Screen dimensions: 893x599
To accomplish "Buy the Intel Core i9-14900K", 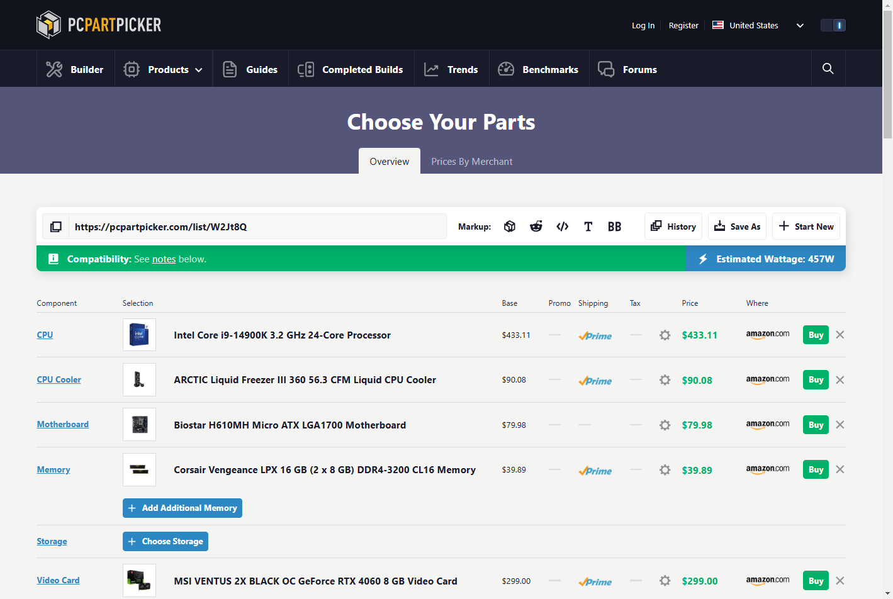I will point(816,335).
